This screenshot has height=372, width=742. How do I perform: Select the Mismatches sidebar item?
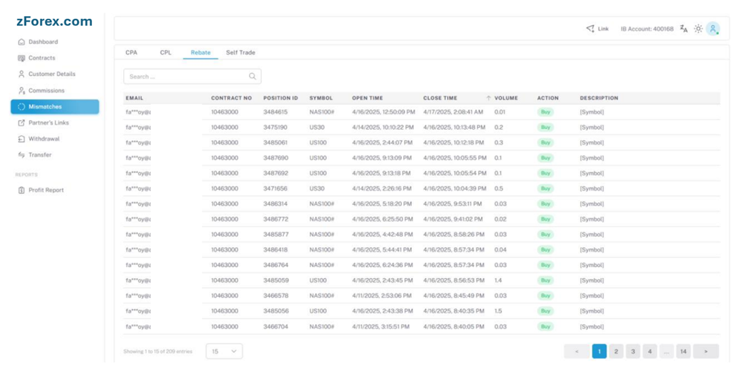click(55, 106)
